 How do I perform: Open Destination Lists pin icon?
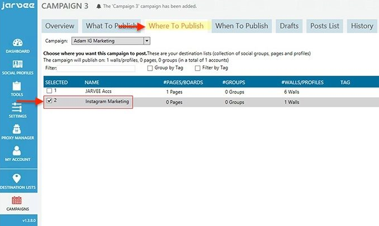click(x=17, y=178)
